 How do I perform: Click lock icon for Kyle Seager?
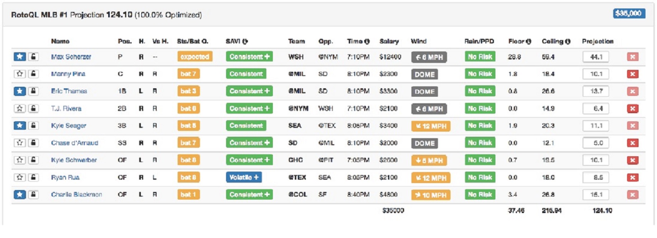point(33,126)
